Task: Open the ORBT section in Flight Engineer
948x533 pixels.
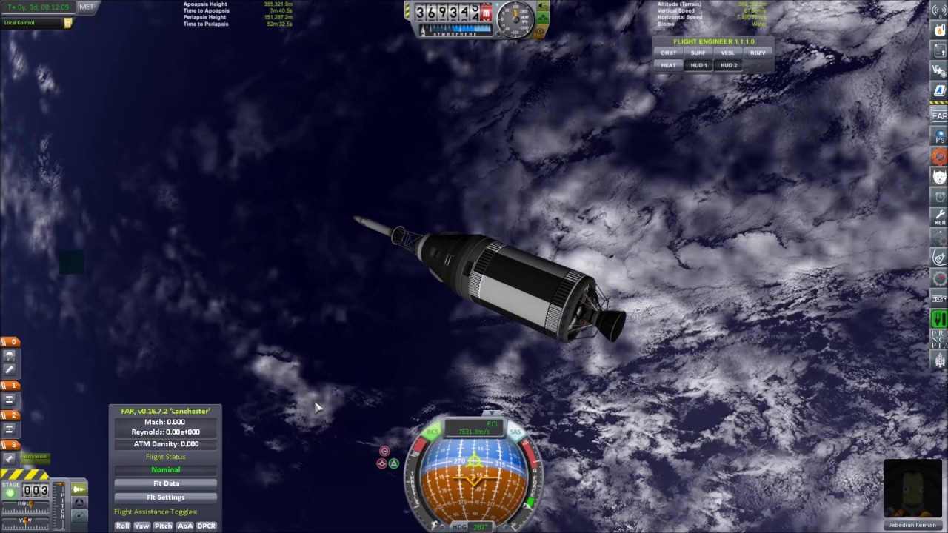Action: (668, 53)
